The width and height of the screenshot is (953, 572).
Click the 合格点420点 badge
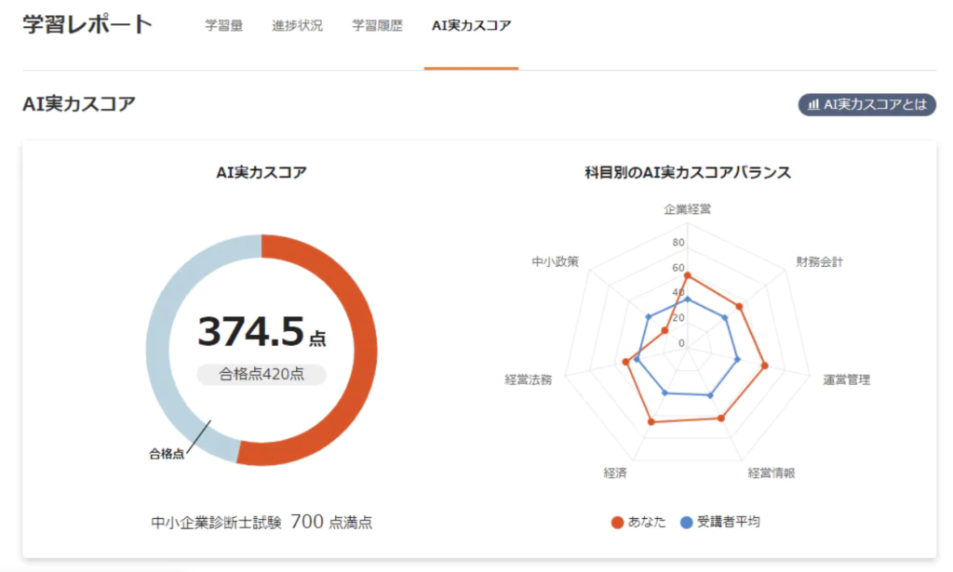point(262,374)
